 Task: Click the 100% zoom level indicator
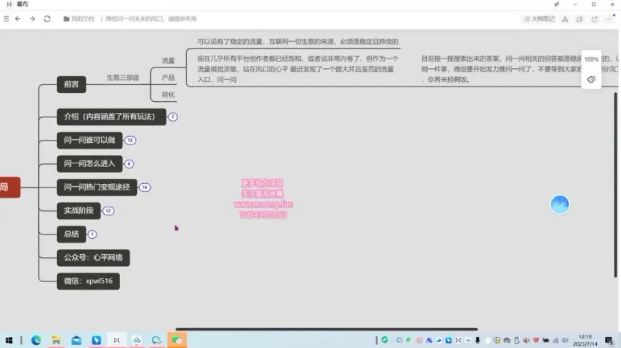(591, 59)
